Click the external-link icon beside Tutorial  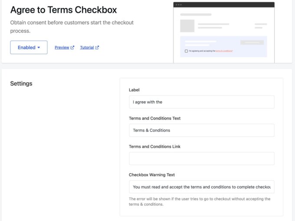point(97,47)
